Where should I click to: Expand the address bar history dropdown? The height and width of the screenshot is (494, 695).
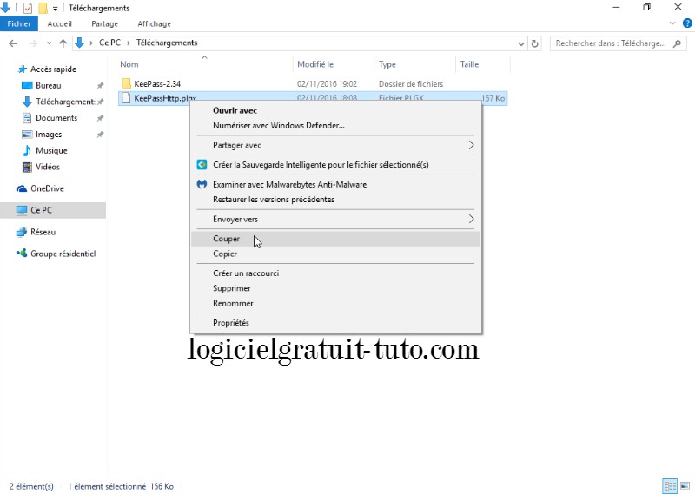[x=520, y=43]
